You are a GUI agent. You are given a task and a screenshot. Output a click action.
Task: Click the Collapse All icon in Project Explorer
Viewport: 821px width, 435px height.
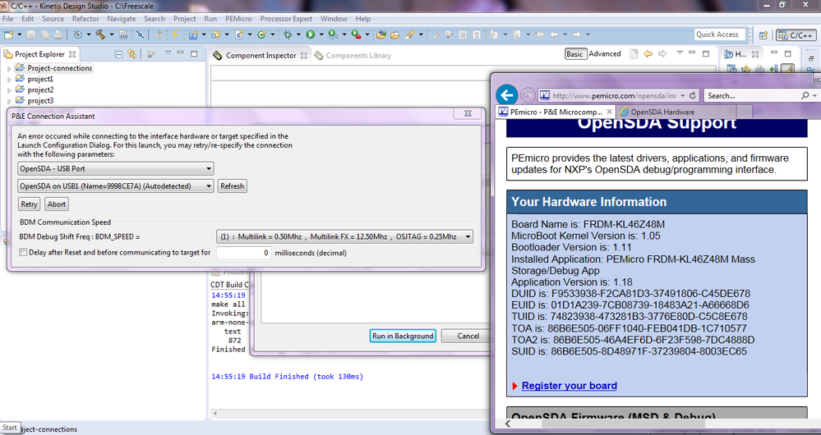tap(118, 54)
